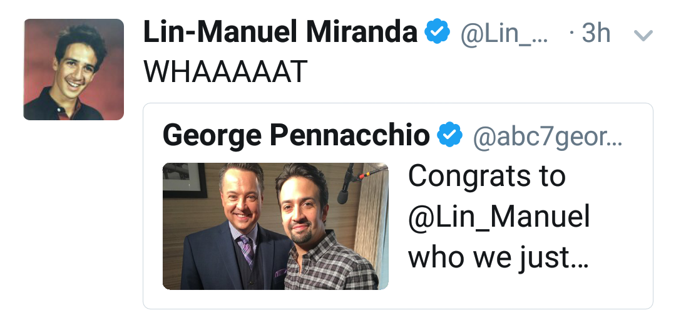
Task: Click the purple tie in the photo
Action: click(x=246, y=250)
